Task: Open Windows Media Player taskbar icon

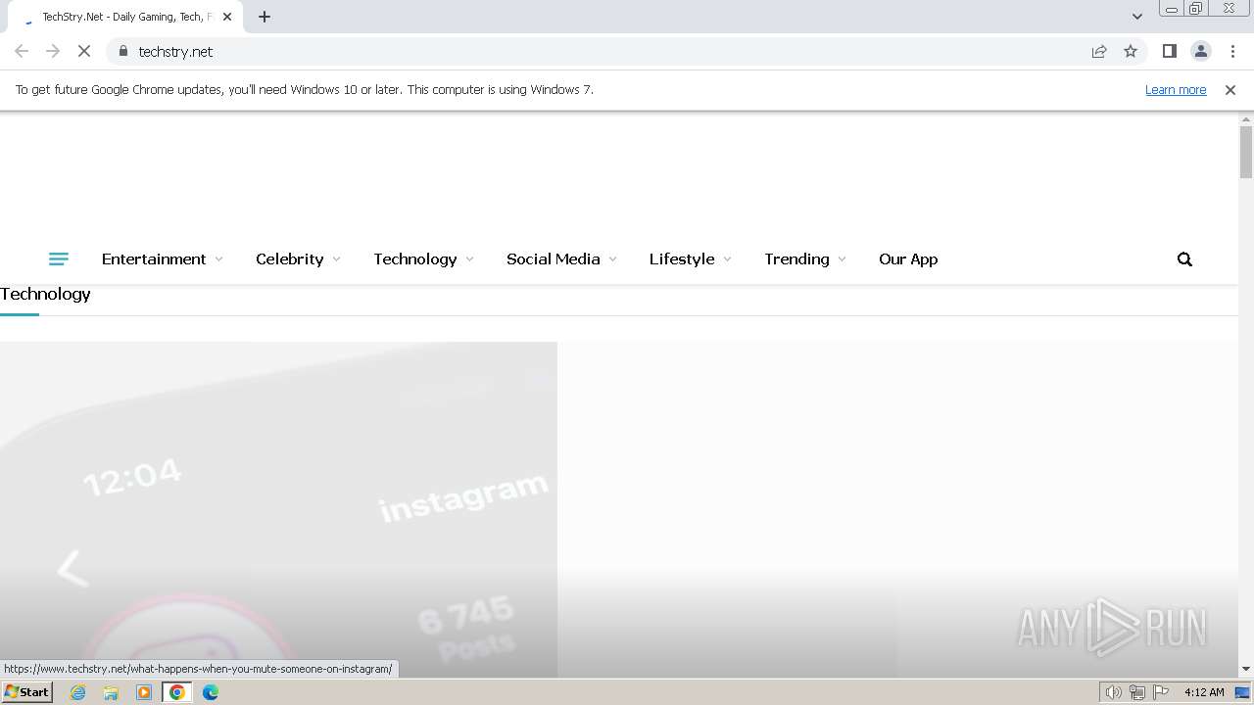Action: pos(144,692)
